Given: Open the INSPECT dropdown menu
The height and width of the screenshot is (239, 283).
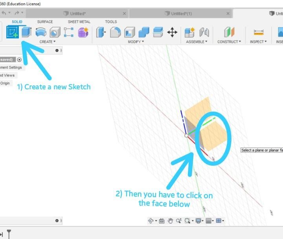Looking at the screenshot, I should coord(258,42).
